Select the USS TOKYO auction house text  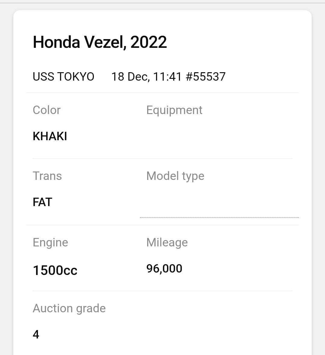coord(63,77)
